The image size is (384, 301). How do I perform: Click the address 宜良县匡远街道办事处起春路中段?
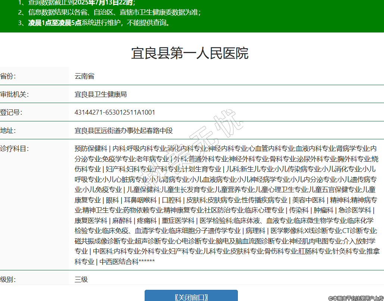tap(124, 131)
